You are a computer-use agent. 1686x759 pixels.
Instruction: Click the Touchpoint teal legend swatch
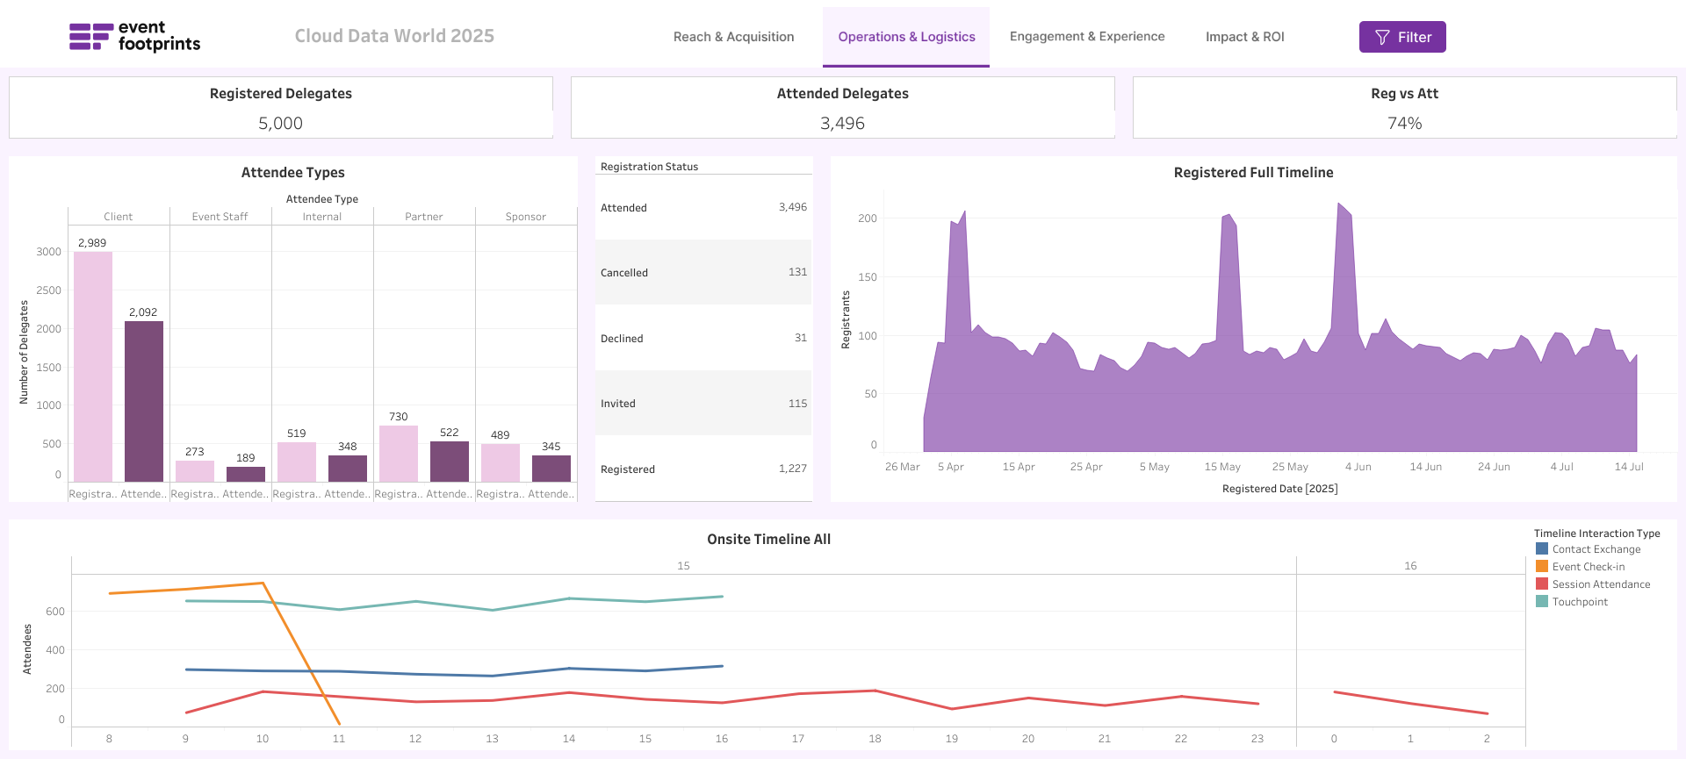tap(1541, 602)
